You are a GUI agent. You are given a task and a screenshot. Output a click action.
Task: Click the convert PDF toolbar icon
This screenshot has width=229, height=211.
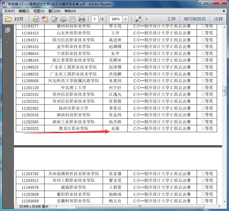tap(45, 19)
